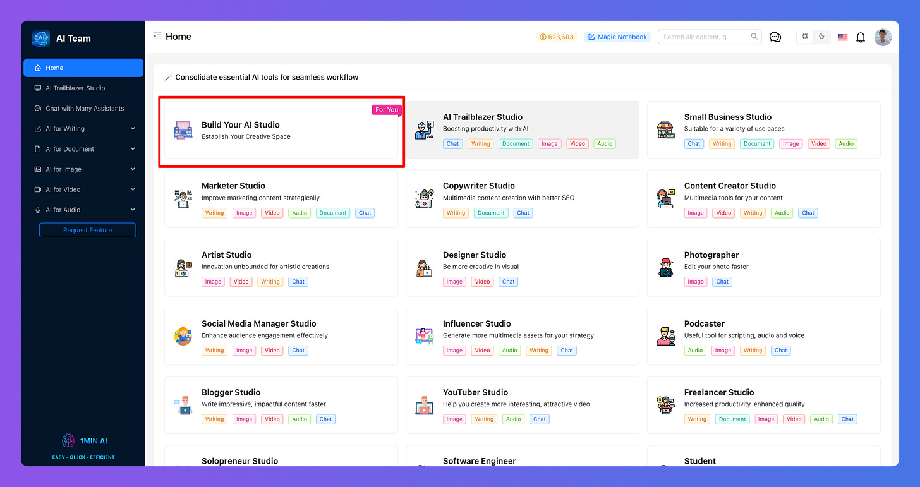Select Chat tag in Blogger Studio card

pos(325,419)
